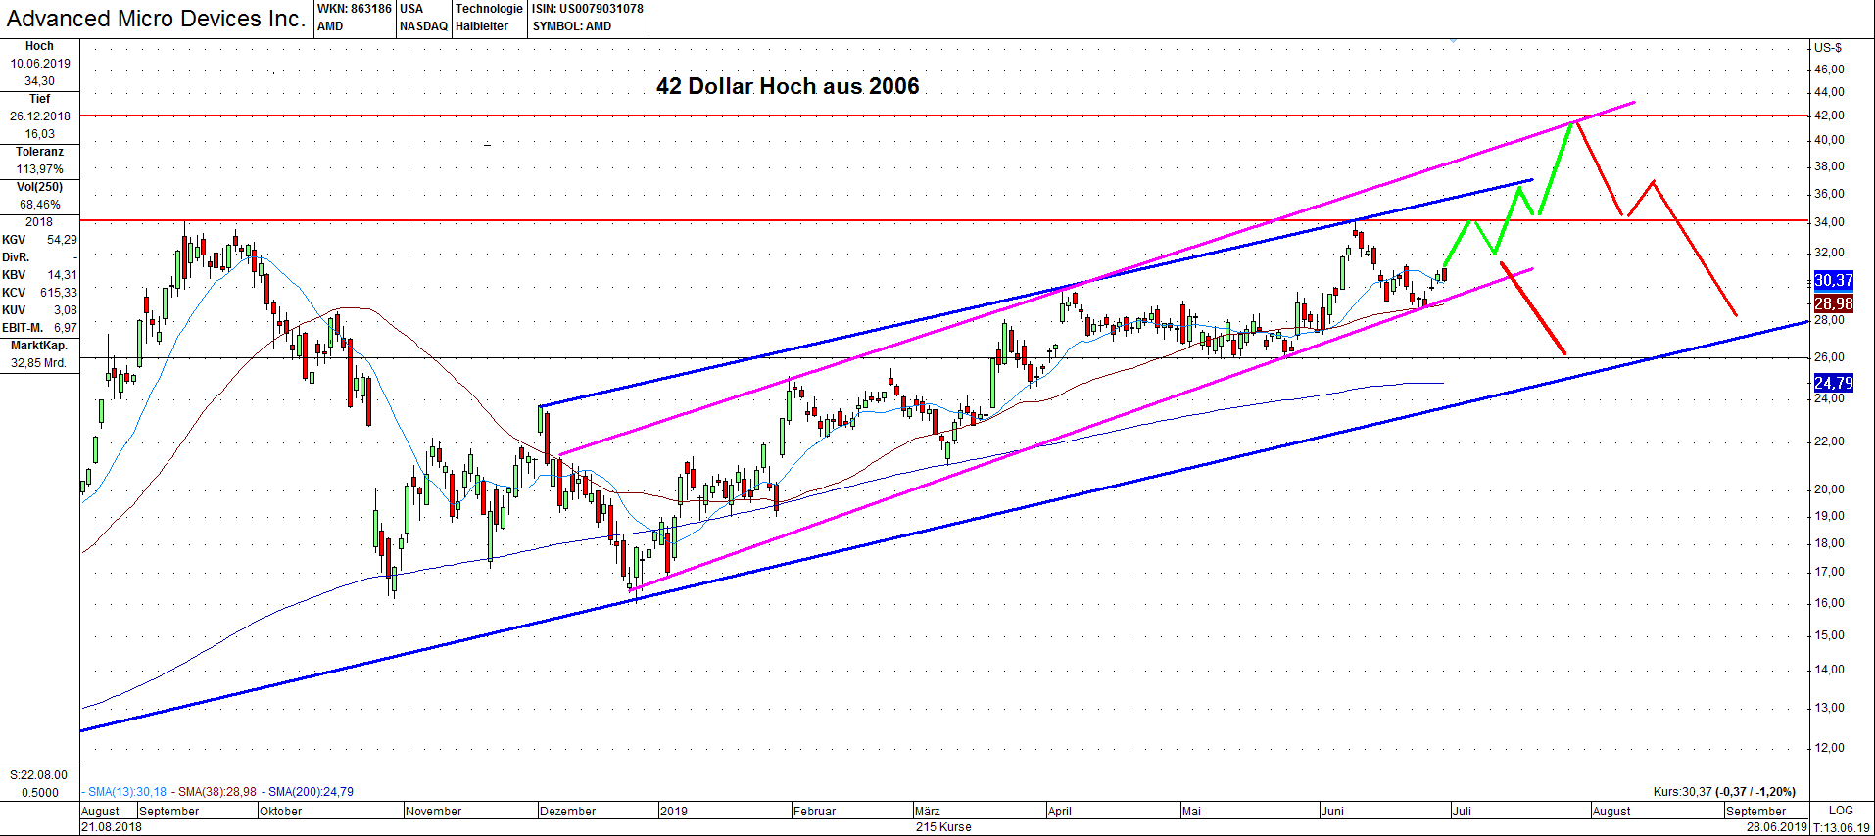The width and height of the screenshot is (1875, 836).
Task: Click the "34,00" price axis label
Action: (1829, 222)
